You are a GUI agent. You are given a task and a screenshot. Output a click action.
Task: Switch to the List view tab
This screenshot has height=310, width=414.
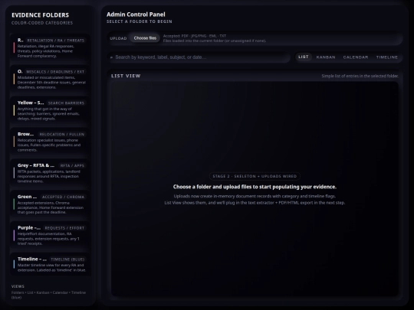point(304,57)
